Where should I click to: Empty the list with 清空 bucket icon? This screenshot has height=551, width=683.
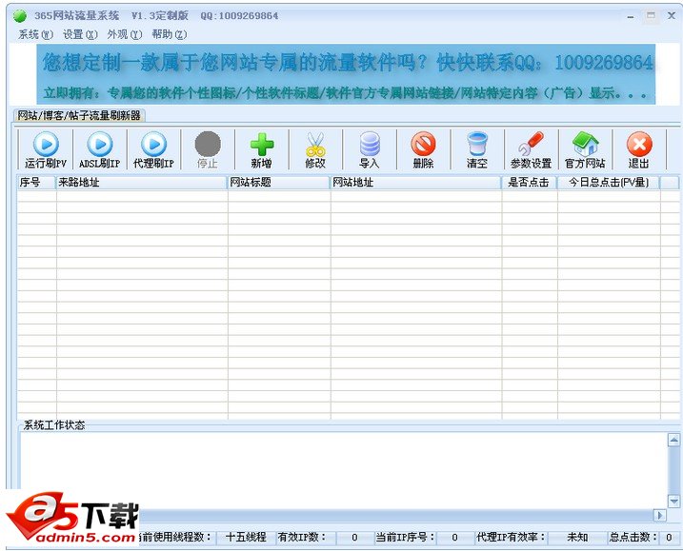477,144
